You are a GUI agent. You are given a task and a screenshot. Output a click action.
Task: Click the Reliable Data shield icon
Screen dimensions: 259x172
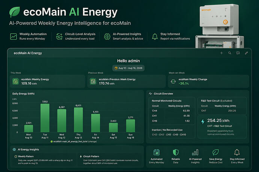pos(176,153)
